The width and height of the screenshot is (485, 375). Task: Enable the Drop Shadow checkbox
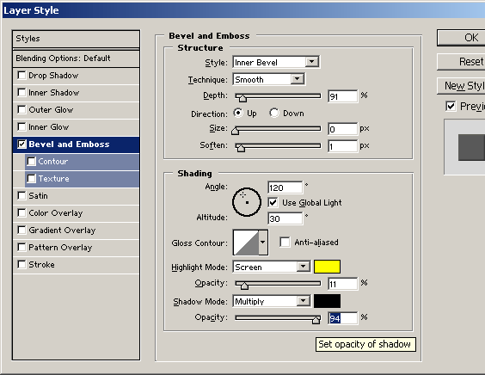pos(21,75)
